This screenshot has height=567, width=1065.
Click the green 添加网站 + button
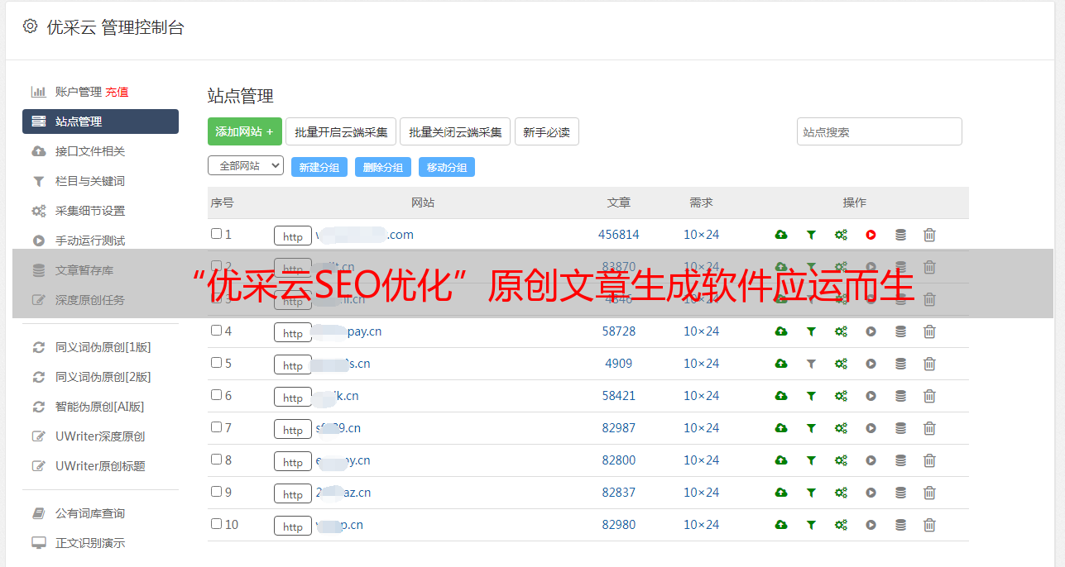pos(245,131)
